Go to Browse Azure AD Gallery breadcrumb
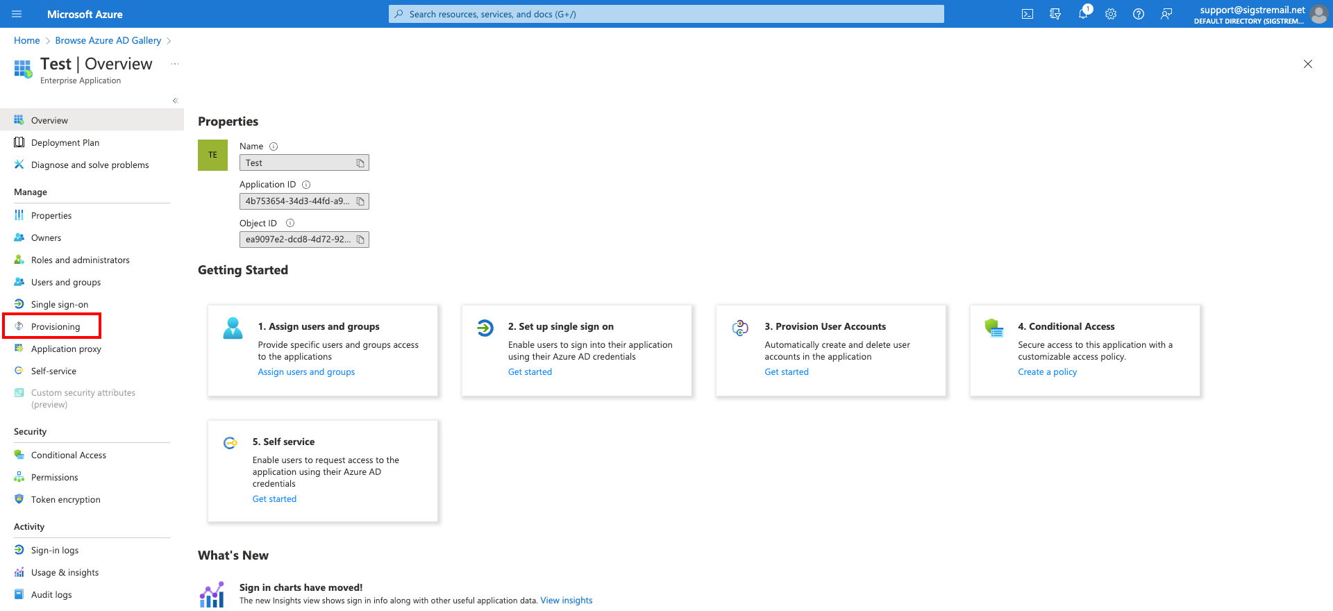This screenshot has height=611, width=1333. (x=108, y=40)
